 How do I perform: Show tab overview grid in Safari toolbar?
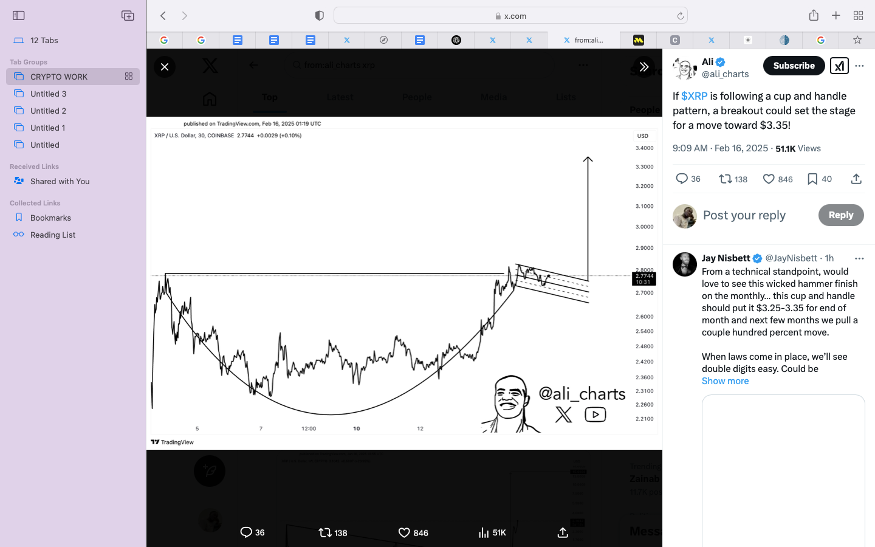[x=858, y=16]
